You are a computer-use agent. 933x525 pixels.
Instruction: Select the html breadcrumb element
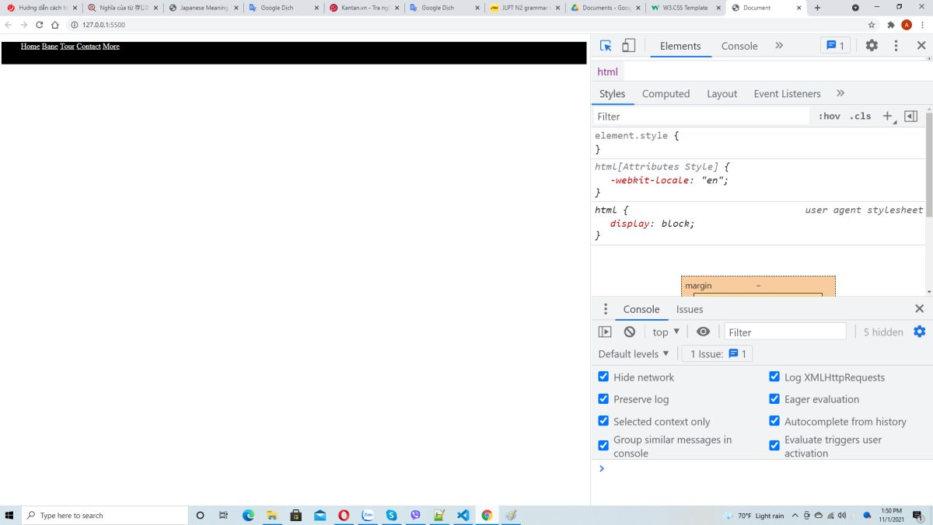[x=607, y=71]
